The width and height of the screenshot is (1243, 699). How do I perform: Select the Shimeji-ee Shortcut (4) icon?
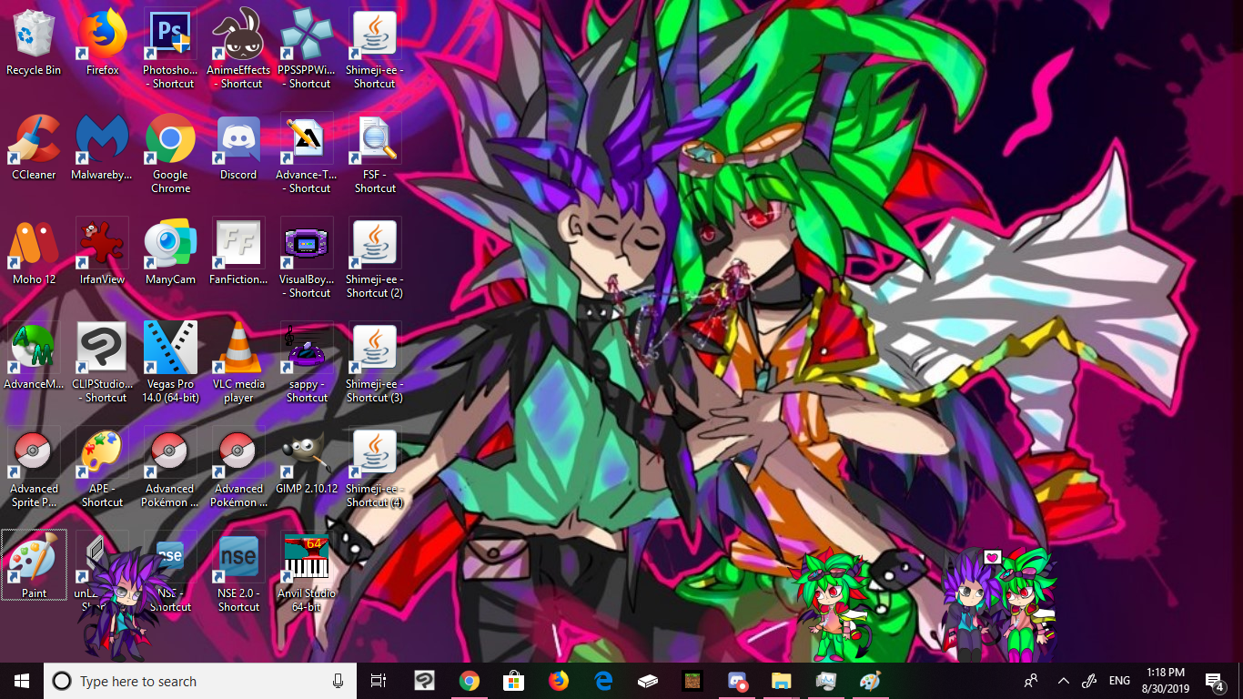click(375, 468)
